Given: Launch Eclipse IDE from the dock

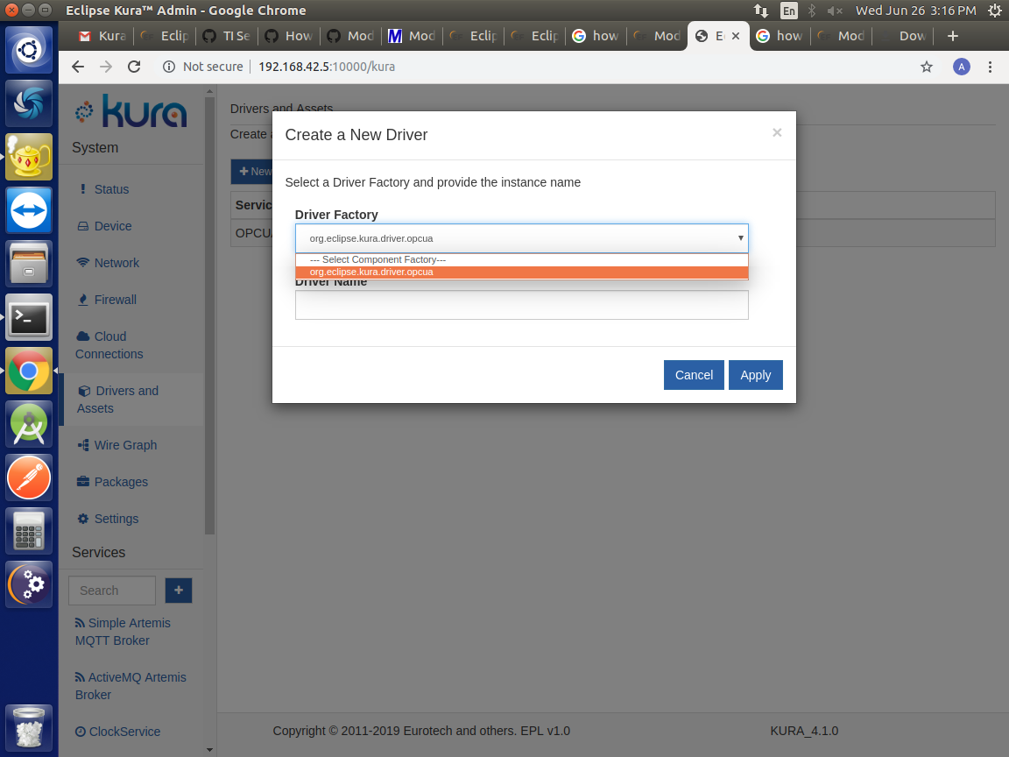Looking at the screenshot, I should pos(29,584).
